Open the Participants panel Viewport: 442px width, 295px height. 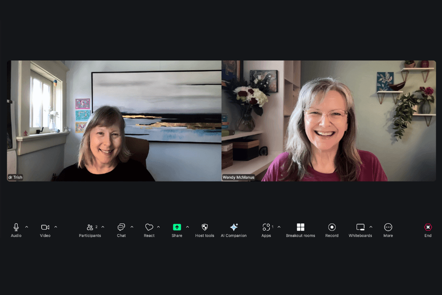[90, 227]
